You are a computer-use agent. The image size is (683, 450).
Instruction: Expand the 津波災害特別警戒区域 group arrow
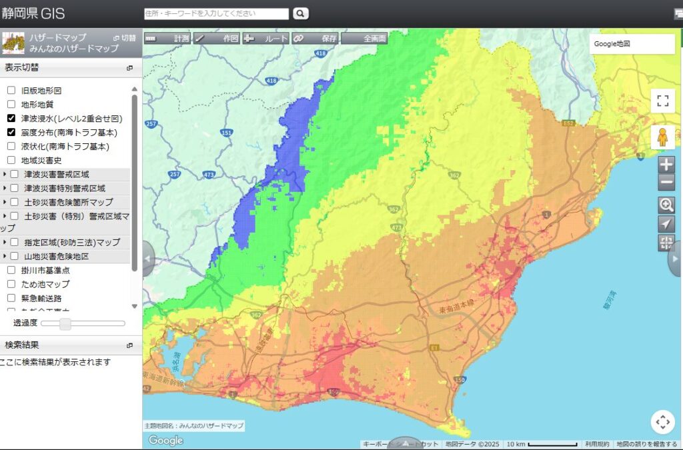click(5, 188)
